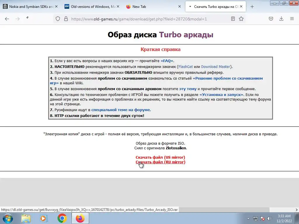299x224 pixels.
Task: Open the Turbo аркады title link
Action: point(186,35)
